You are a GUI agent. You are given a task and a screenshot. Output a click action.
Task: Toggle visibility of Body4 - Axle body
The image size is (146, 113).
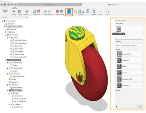(11, 43)
